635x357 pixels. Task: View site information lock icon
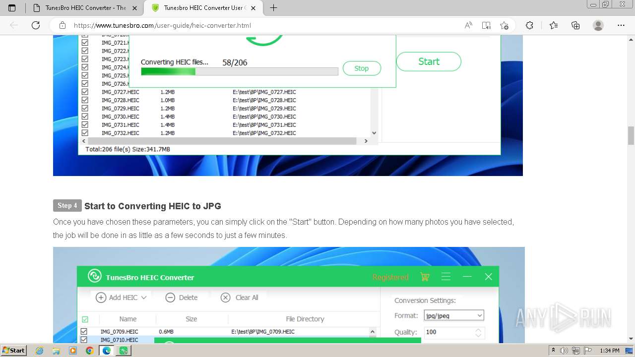click(62, 25)
